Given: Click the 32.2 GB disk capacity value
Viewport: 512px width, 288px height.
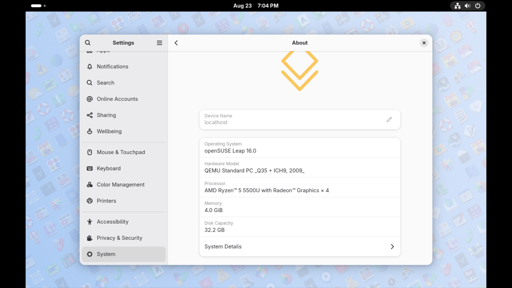Looking at the screenshot, I should [214, 230].
